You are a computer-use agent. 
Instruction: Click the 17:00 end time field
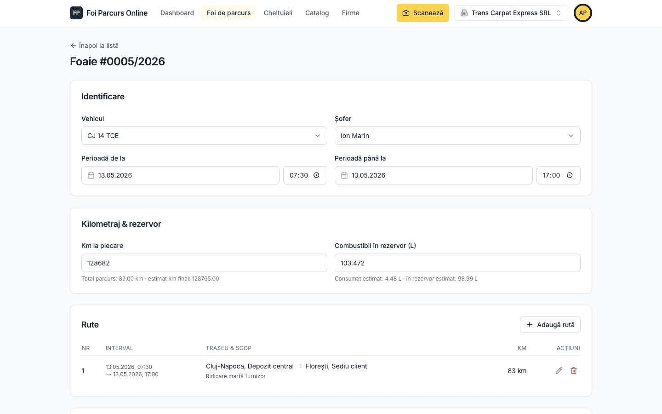point(559,175)
